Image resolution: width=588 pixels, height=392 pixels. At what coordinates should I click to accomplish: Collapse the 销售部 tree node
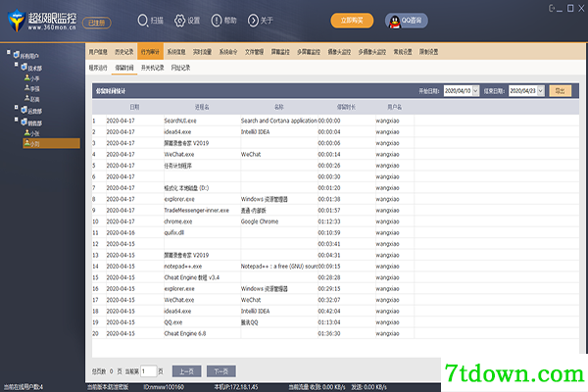(16, 120)
